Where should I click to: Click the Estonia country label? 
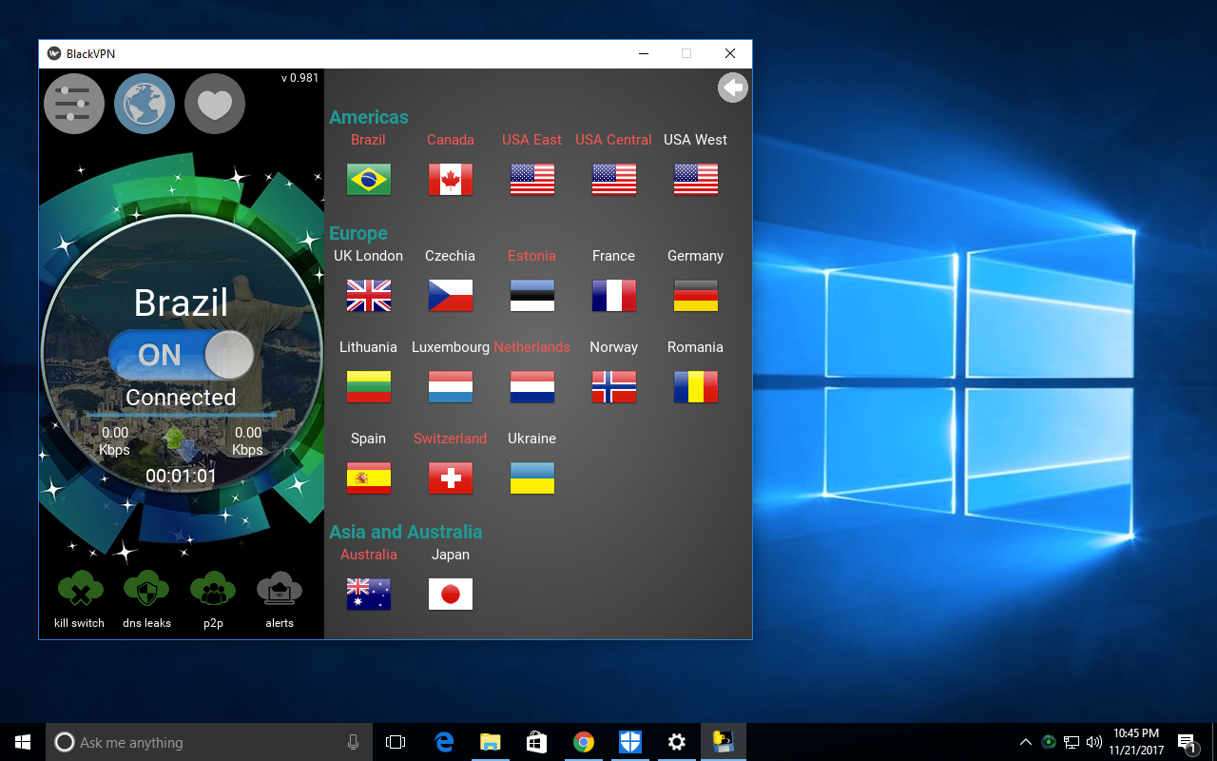pyautogui.click(x=531, y=256)
